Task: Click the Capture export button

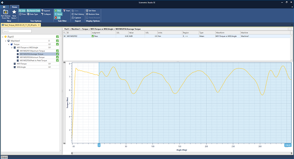Action: [76, 18]
